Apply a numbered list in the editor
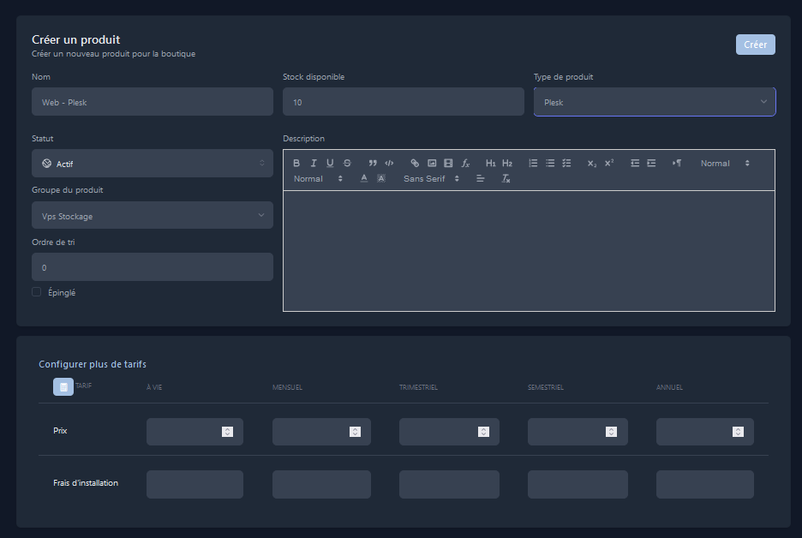This screenshot has width=802, height=538. click(x=533, y=163)
